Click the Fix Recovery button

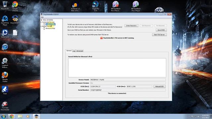click(160, 26)
